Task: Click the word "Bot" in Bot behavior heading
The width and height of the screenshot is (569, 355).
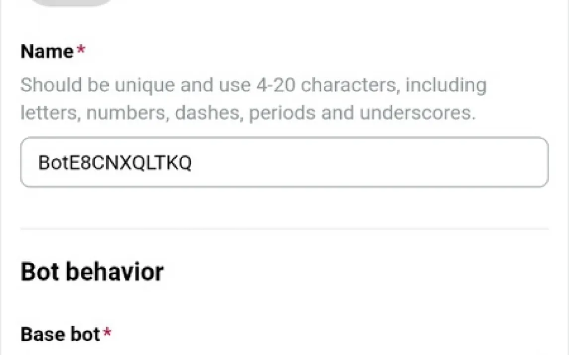Action: pyautogui.click(x=40, y=272)
